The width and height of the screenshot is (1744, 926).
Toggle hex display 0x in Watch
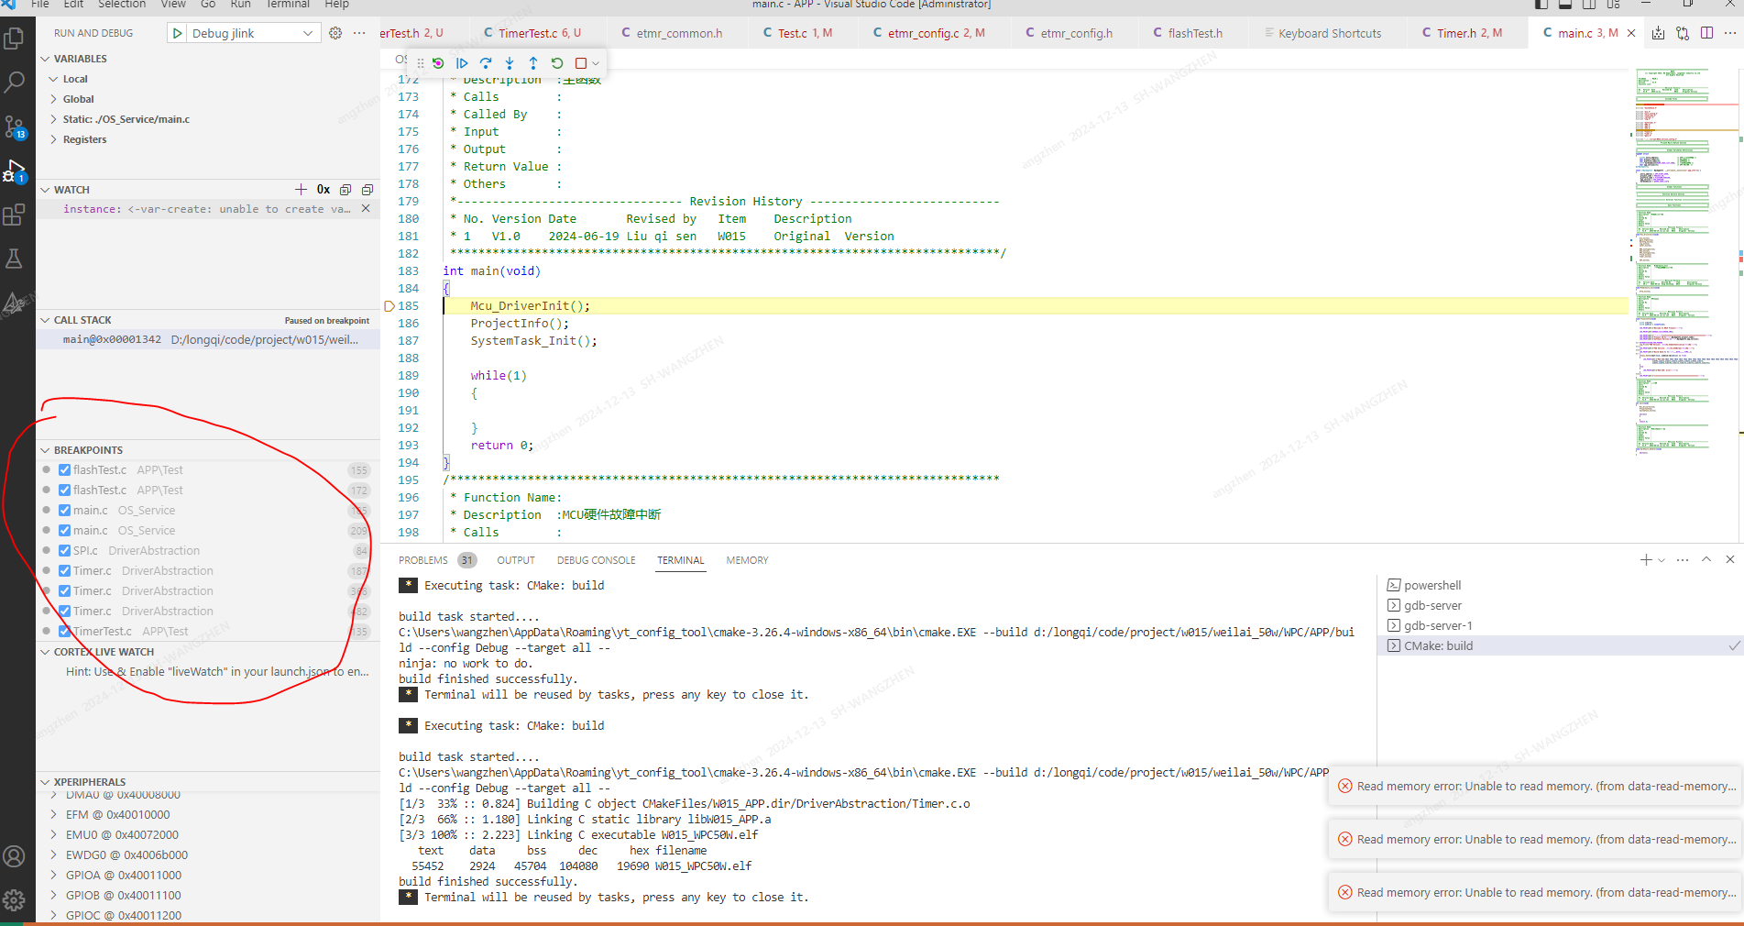pos(324,190)
